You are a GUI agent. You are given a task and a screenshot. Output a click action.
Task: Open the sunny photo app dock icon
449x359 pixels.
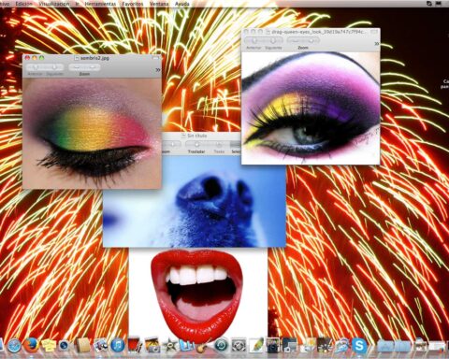click(x=309, y=345)
